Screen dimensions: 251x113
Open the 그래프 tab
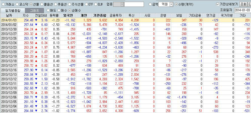(x=34, y=11)
